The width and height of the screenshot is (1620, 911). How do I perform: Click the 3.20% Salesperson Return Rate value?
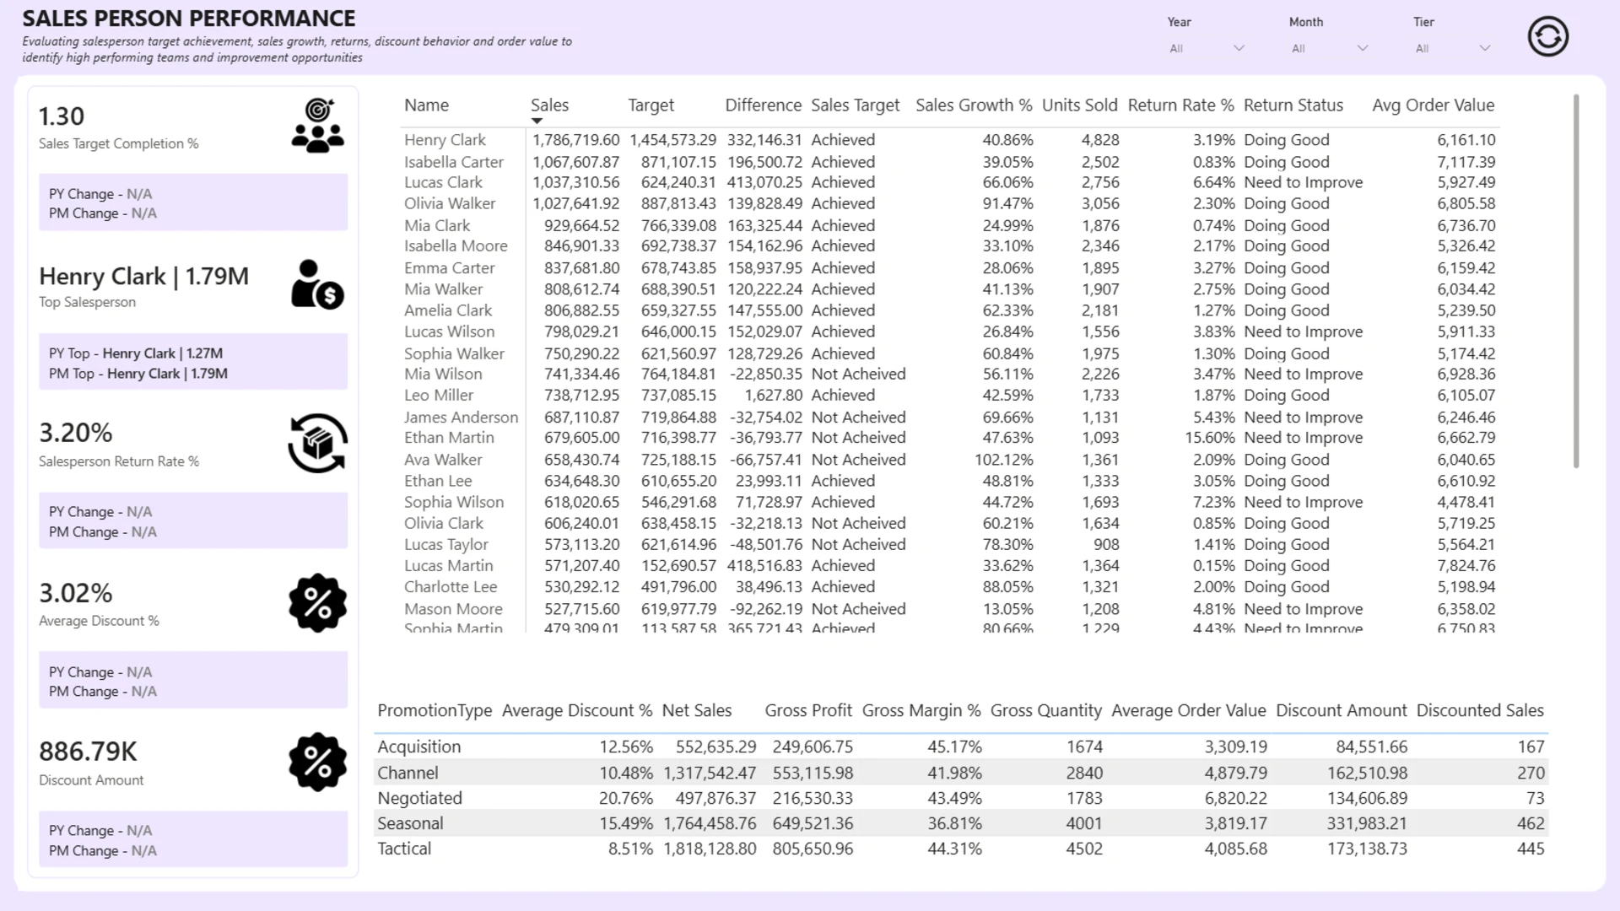coord(75,433)
